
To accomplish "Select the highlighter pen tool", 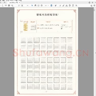I will 63,6.
